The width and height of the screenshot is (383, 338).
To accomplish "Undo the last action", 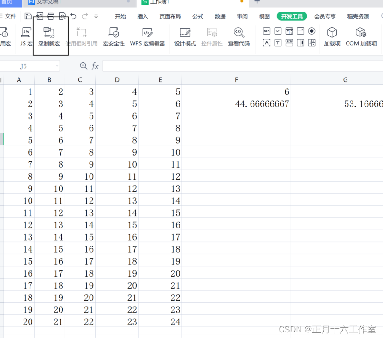I will click(x=73, y=16).
